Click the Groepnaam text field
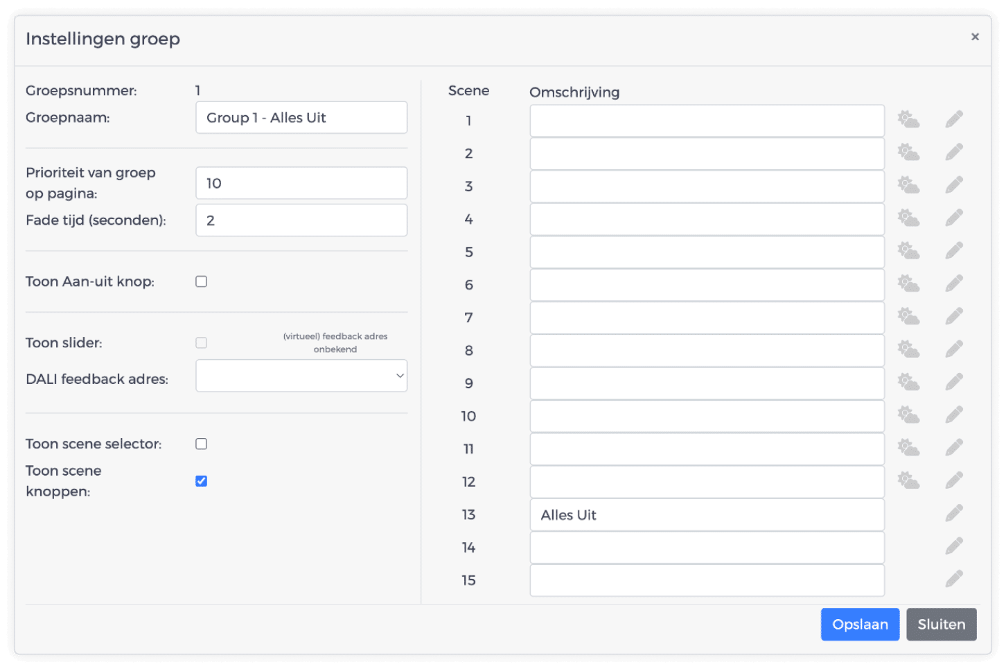The image size is (1006, 669). (x=301, y=118)
